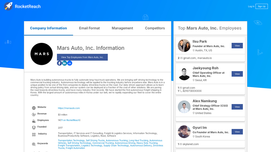Open Jaekyoung Roh's profile photo
Image resolution: width=271 pixels, height=152 pixels.
[x=184, y=74]
